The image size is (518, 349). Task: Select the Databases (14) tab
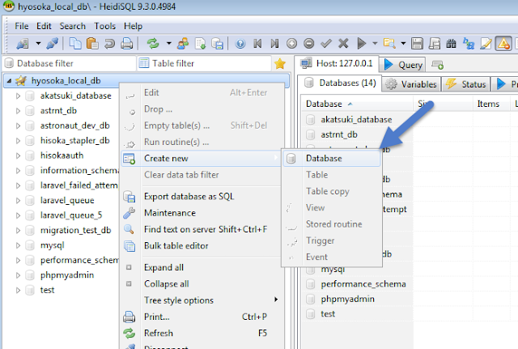[x=340, y=83]
